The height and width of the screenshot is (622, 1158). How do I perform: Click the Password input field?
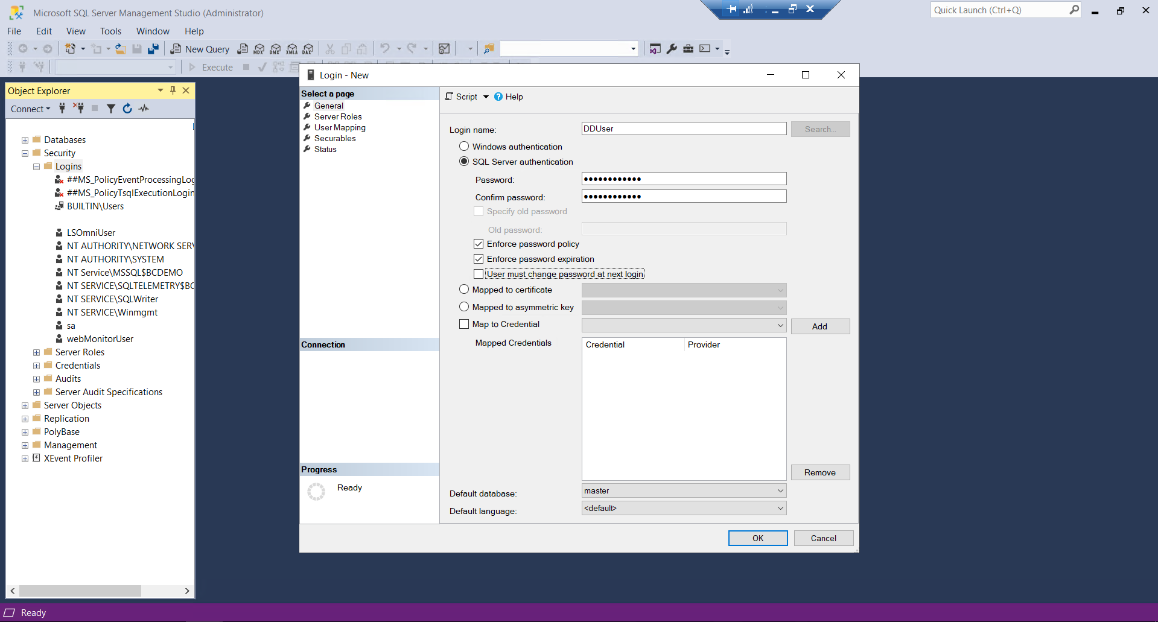click(684, 179)
